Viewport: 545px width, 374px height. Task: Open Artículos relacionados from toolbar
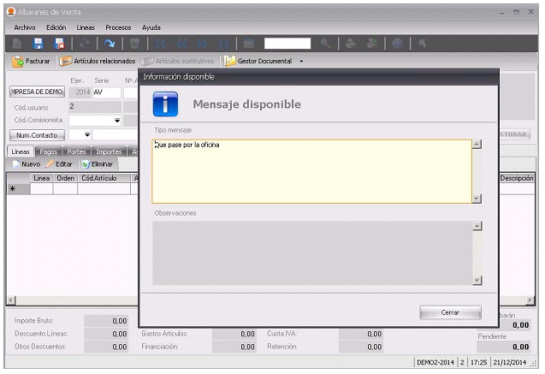click(98, 62)
